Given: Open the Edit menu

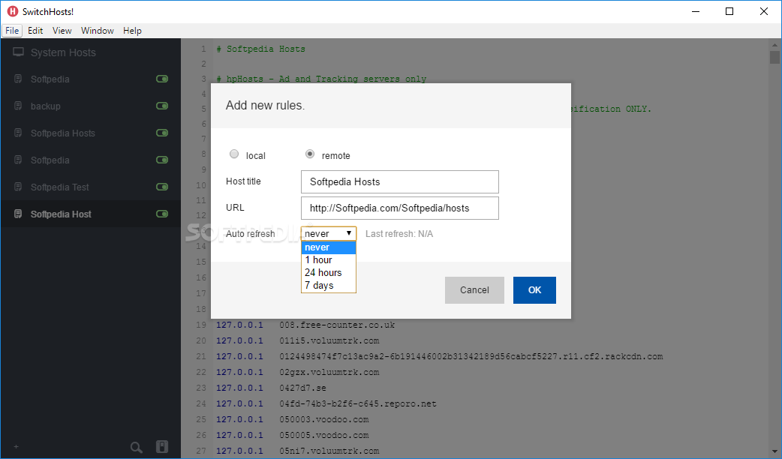Looking at the screenshot, I should [35, 31].
